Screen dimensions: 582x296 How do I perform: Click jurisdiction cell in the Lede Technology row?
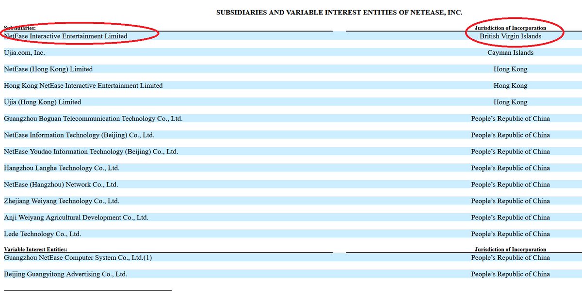pos(510,234)
